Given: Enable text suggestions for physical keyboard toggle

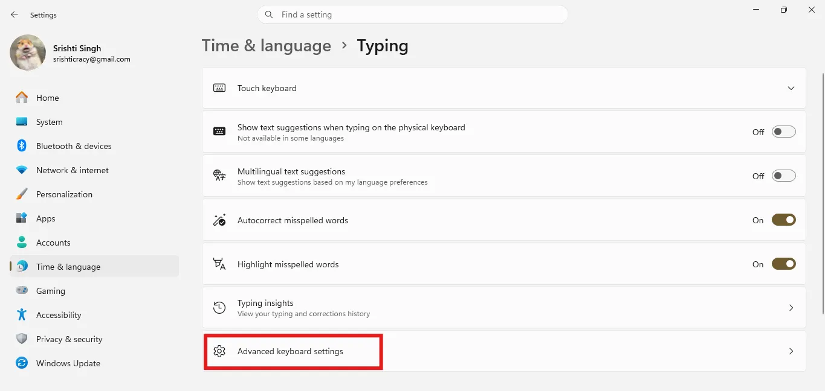Looking at the screenshot, I should [x=784, y=132].
